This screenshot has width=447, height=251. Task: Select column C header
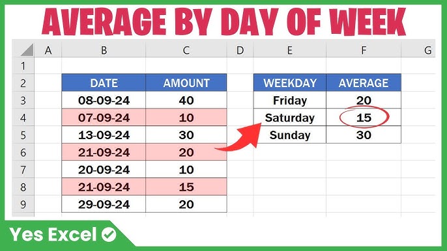[186, 50]
